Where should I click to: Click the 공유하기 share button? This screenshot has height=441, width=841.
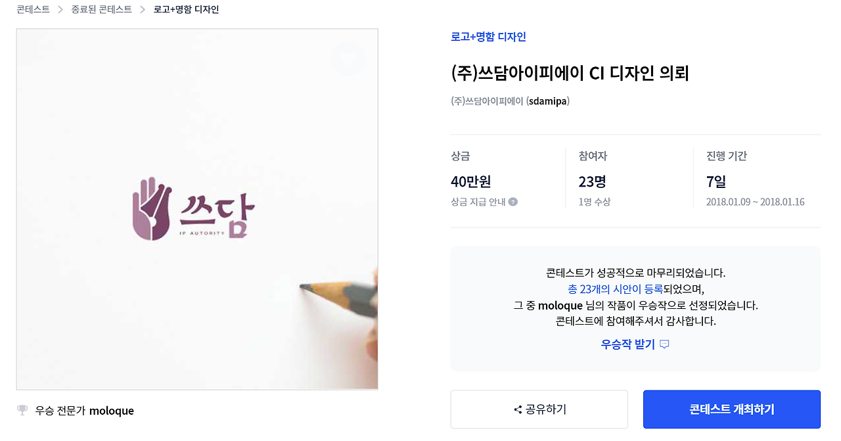(539, 409)
